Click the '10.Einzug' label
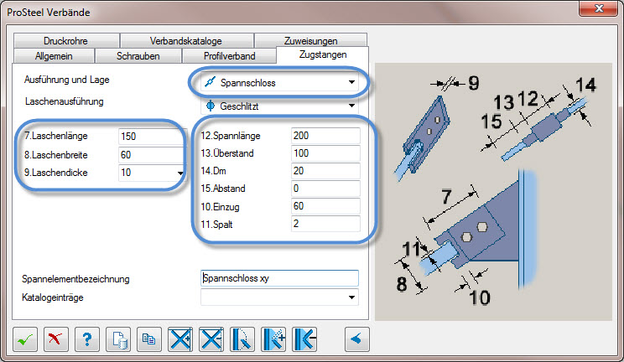 point(220,206)
